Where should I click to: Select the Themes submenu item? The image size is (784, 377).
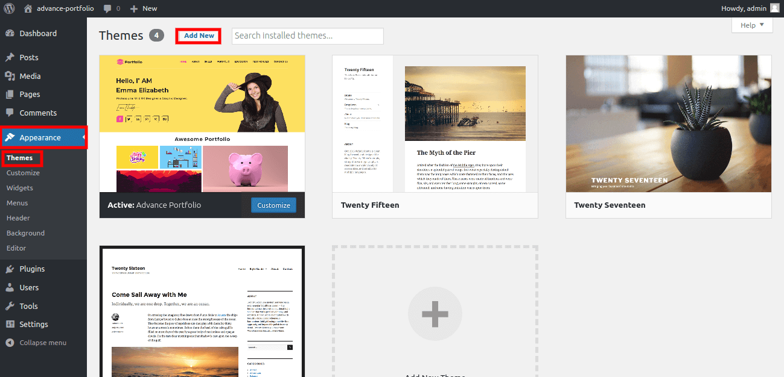(20, 158)
